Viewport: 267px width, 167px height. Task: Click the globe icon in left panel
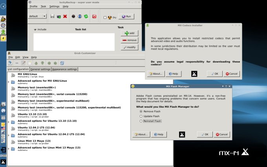point(3,111)
